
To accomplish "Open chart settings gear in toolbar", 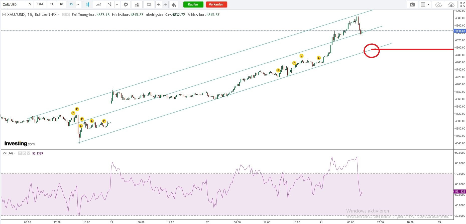I will (126, 4).
